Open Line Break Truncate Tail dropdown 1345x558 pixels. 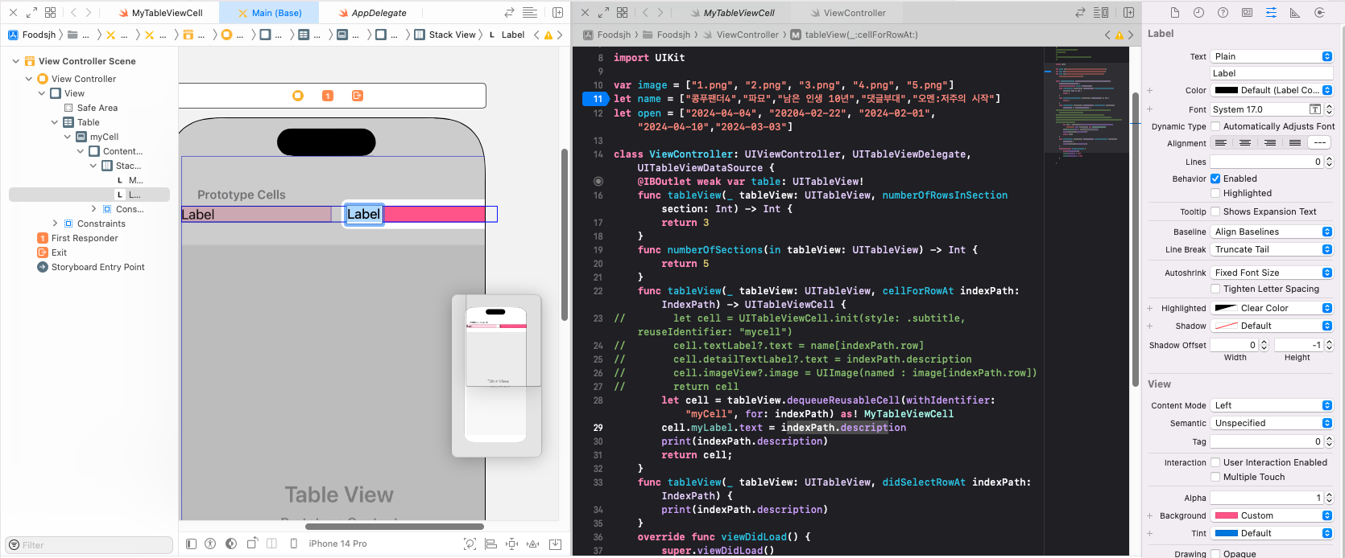1272,249
